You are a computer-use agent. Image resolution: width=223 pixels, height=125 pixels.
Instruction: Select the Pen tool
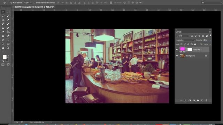tap(3, 40)
